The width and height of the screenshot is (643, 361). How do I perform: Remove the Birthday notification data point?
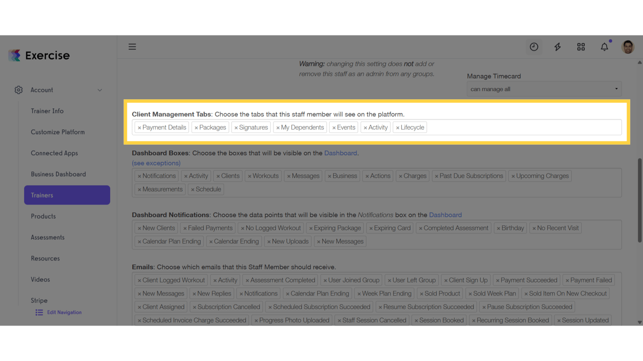point(499,228)
